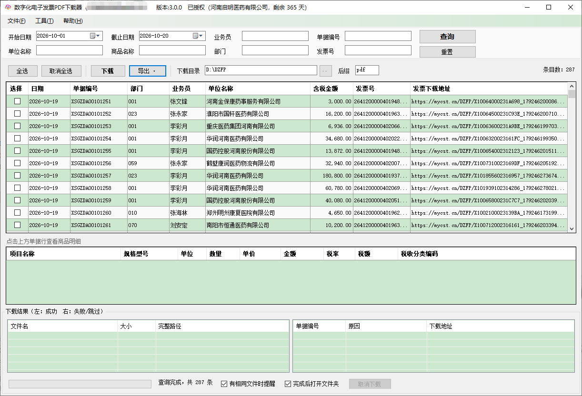Select row of 南阳市恒通医药有限公司

tap(287, 225)
